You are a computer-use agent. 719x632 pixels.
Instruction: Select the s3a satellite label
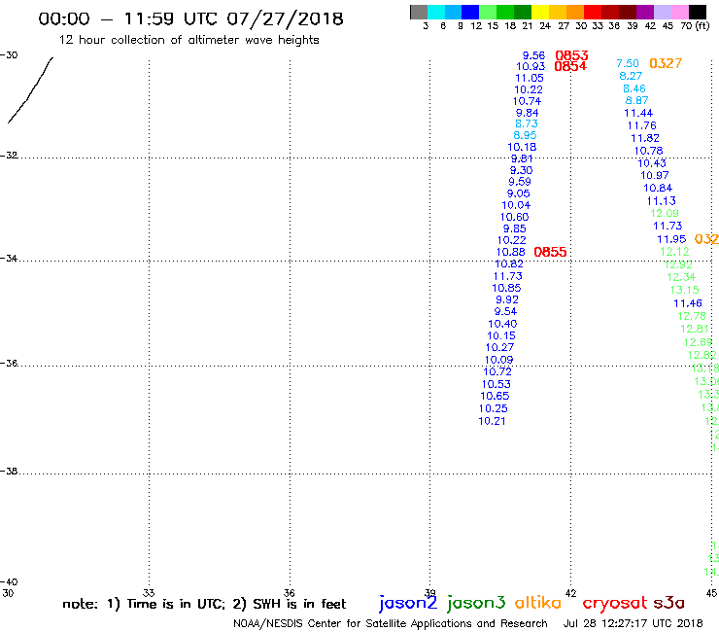tap(668, 603)
